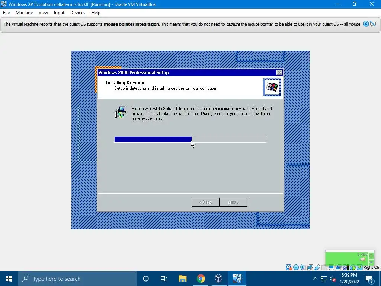Click the green overlay's download arrow icon
This screenshot has height=286, width=381.
[x=371, y=256]
